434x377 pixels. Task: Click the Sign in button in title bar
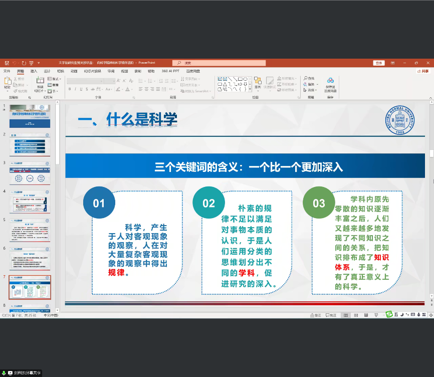click(x=378, y=63)
